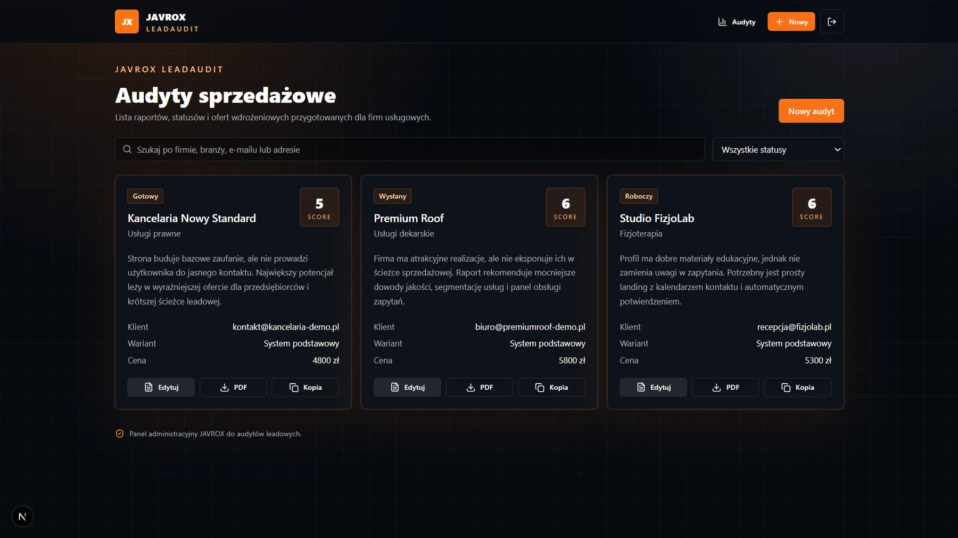Click score box on Premium Roof card
The width and height of the screenshot is (958, 538).
click(565, 207)
